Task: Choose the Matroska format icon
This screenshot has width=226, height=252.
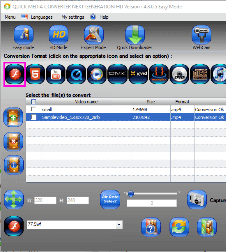Action: click(159, 74)
